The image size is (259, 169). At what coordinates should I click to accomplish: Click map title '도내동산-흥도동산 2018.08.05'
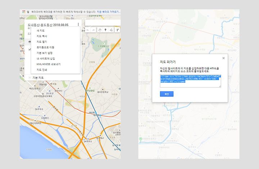48,25
